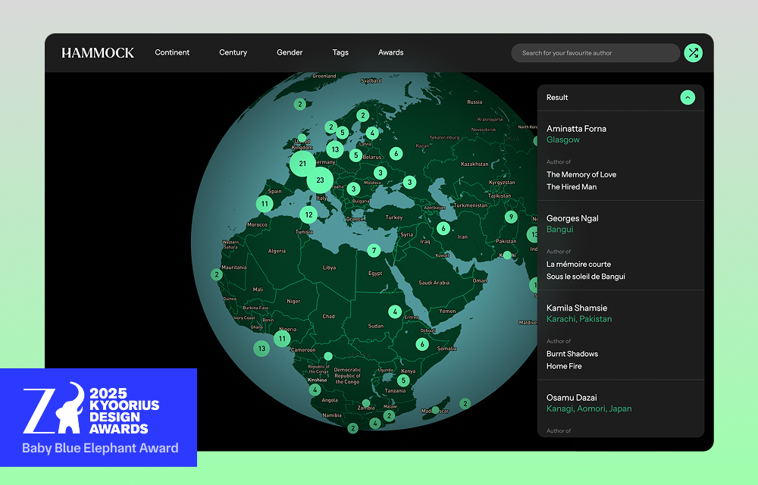758x485 pixels.
Task: Collapse the Result panel with chevron
Action: point(687,97)
